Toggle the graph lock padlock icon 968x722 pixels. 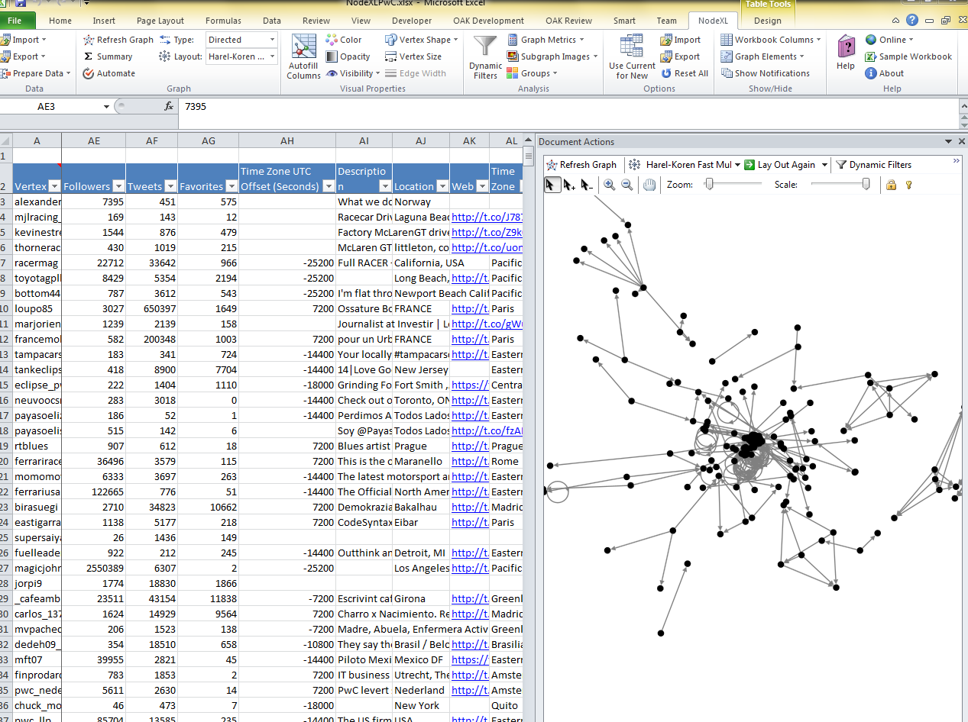point(891,185)
